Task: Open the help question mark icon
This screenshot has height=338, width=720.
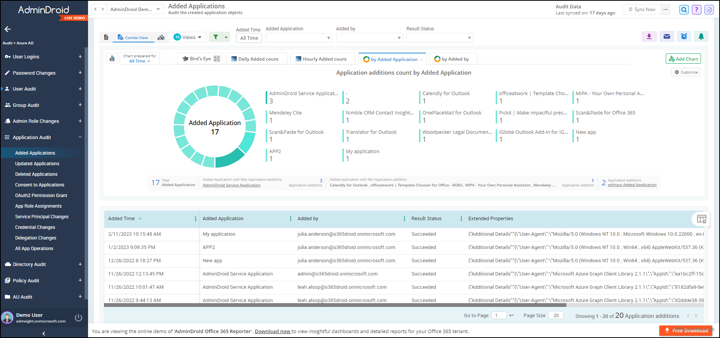Action: point(696,10)
